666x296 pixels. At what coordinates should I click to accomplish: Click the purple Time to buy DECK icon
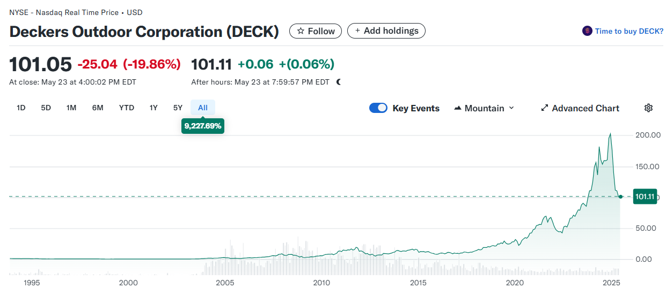tap(587, 31)
